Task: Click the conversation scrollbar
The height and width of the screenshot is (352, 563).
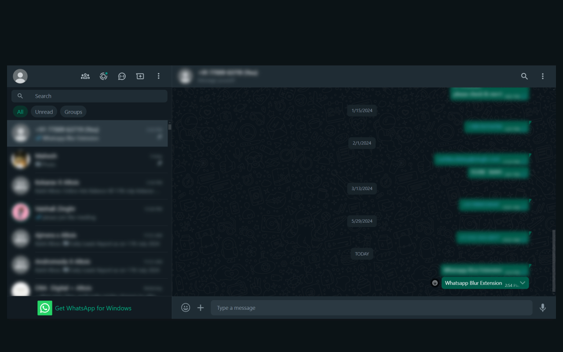Action: pyautogui.click(x=554, y=260)
